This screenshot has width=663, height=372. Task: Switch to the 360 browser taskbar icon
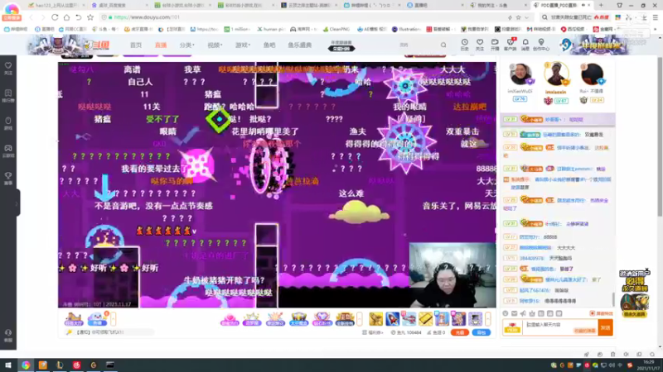[x=26, y=365]
